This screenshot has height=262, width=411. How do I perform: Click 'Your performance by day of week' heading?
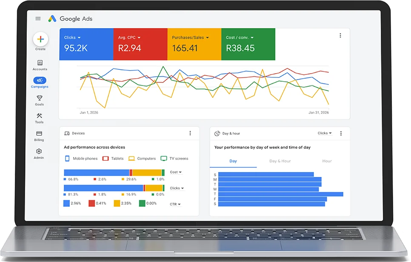(263, 147)
